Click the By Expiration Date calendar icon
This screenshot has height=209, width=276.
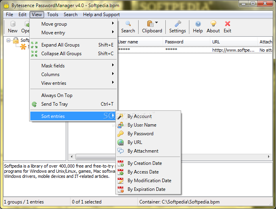tap(120, 189)
